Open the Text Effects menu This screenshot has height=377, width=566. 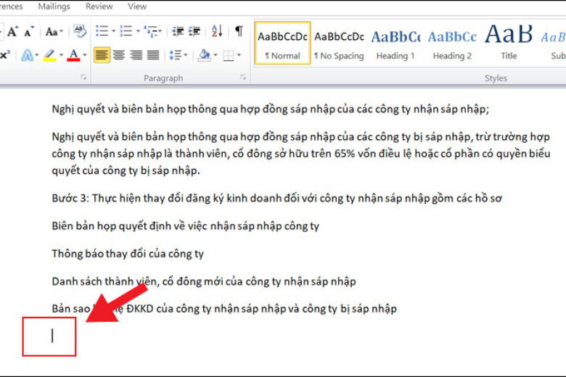click(x=30, y=55)
